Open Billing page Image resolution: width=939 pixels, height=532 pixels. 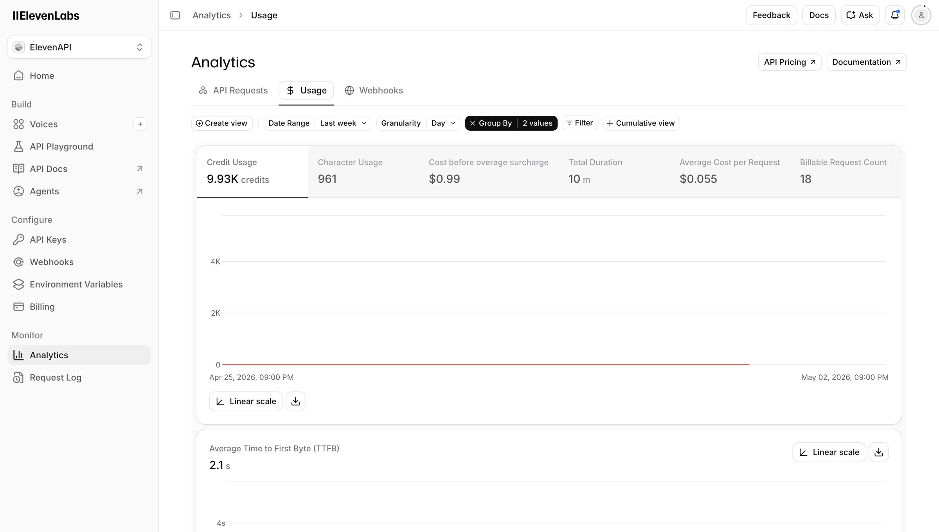[79, 307]
